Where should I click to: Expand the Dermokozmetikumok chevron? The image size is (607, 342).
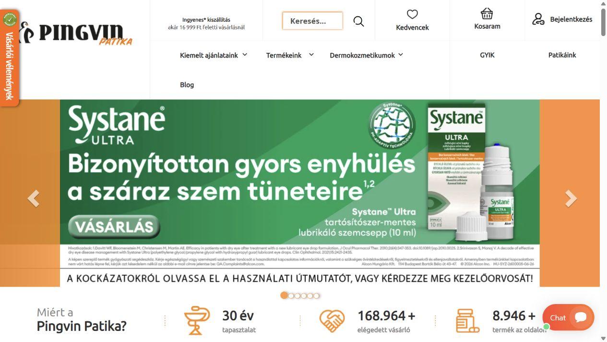tap(401, 55)
